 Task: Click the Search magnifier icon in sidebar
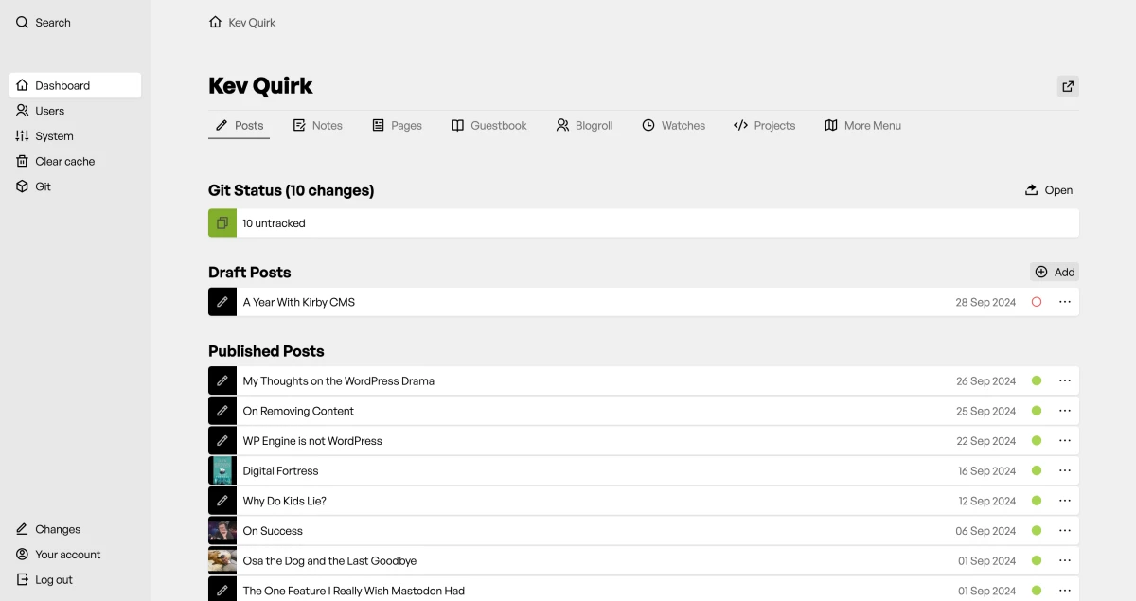click(x=23, y=23)
